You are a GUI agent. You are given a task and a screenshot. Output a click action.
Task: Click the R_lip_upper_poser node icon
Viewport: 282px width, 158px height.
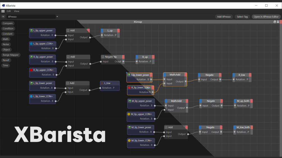click(x=31, y=57)
